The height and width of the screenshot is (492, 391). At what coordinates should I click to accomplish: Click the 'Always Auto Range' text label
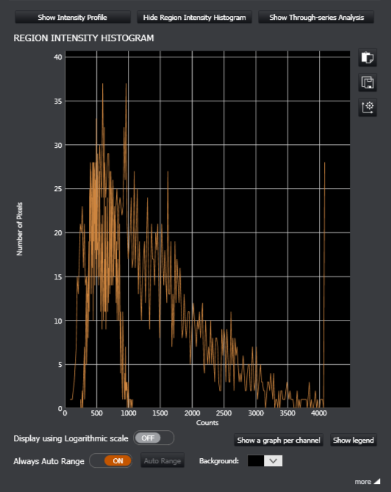(49, 461)
